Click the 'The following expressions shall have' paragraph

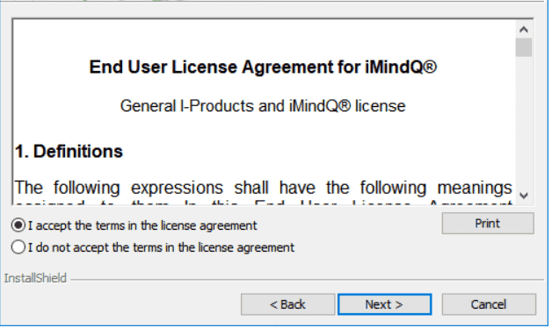pyautogui.click(x=265, y=189)
